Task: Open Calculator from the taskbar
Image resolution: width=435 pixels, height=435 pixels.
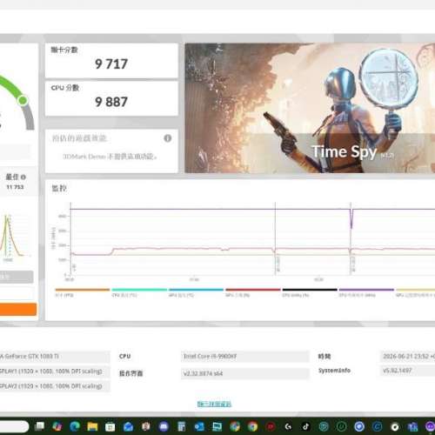Action: pyautogui.click(x=182, y=426)
